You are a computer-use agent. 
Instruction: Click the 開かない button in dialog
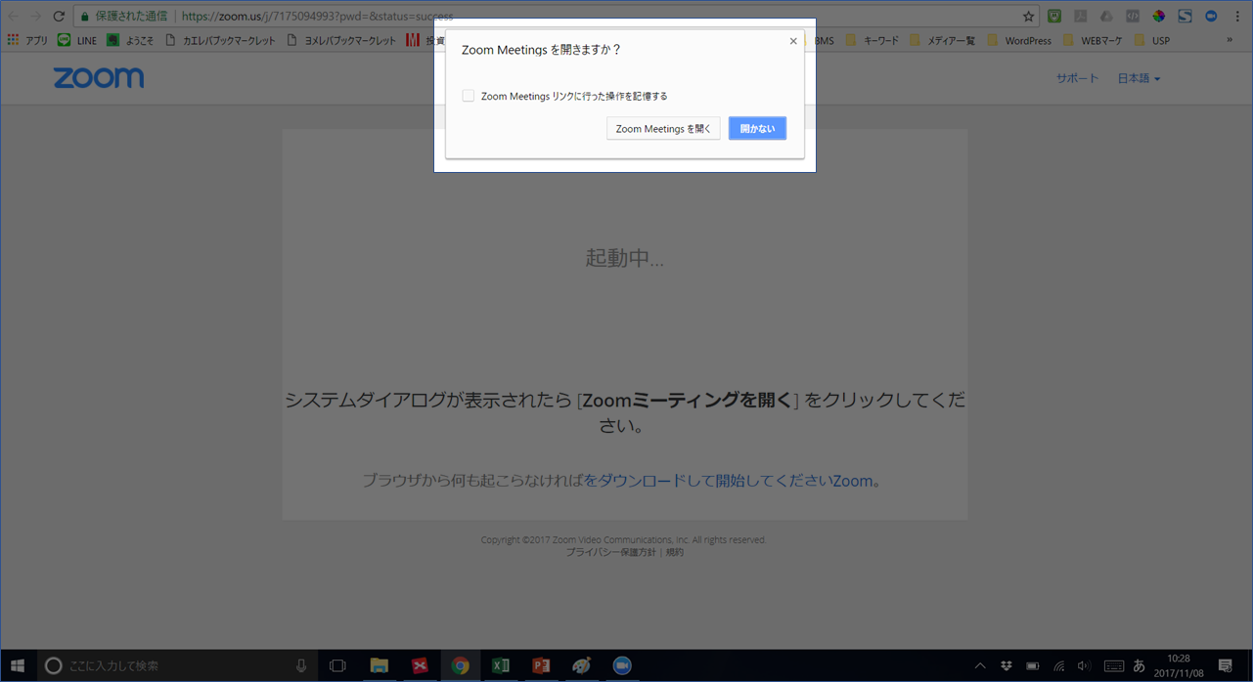point(757,129)
